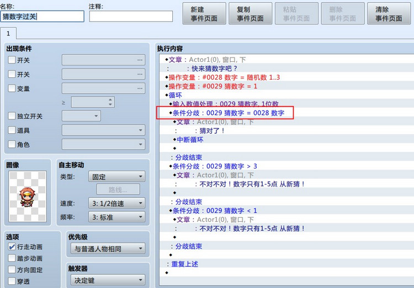Click 新建事件页面 button
The width and height of the screenshot is (414, 288).
(204, 14)
